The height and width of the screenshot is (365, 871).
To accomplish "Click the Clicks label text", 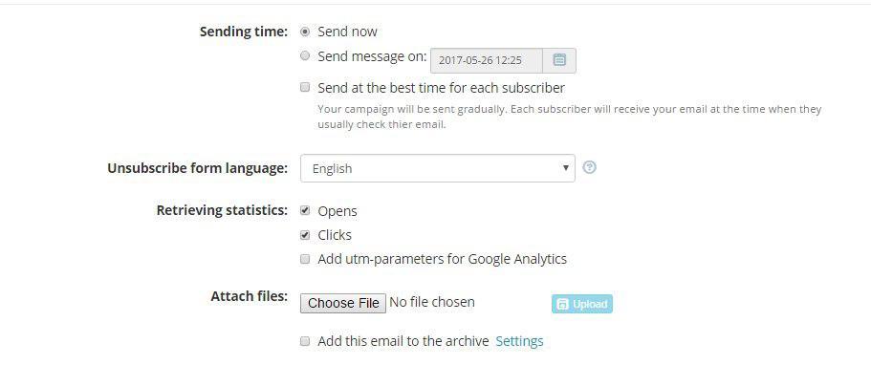I will coord(335,235).
